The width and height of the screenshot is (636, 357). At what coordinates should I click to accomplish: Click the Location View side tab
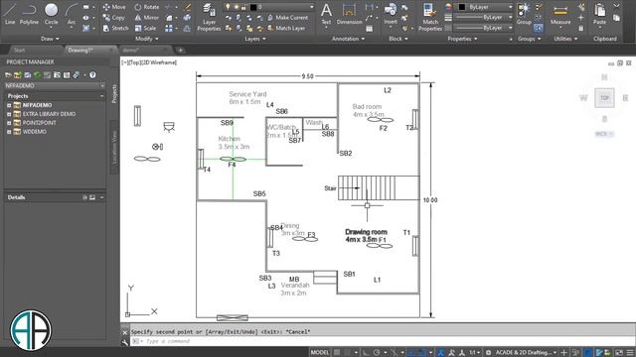tap(114, 147)
